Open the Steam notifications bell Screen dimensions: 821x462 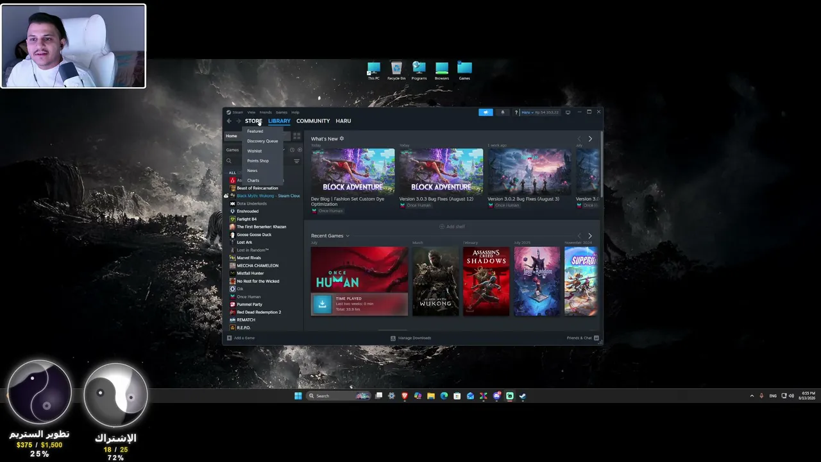(x=502, y=112)
